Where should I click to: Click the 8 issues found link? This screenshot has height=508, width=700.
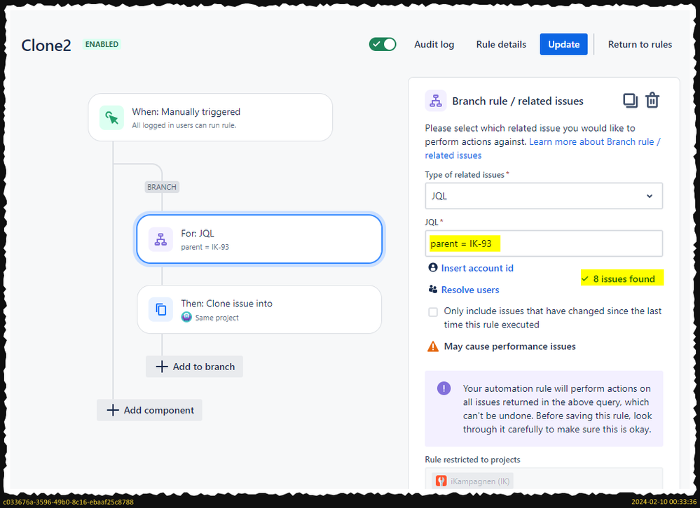624,279
